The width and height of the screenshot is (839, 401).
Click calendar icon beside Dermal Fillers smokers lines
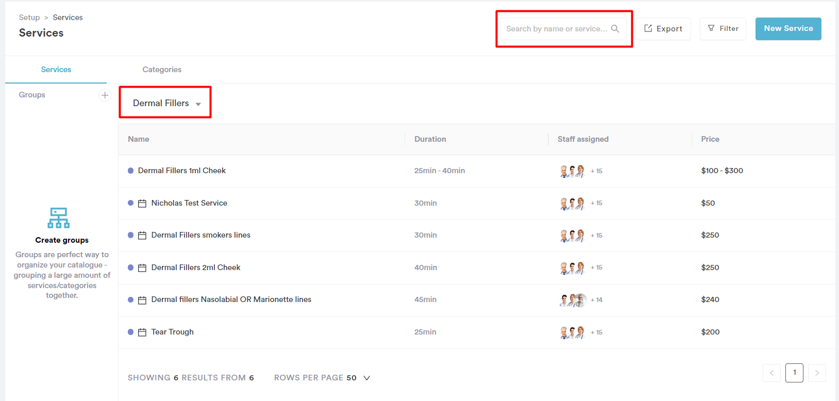click(x=142, y=236)
